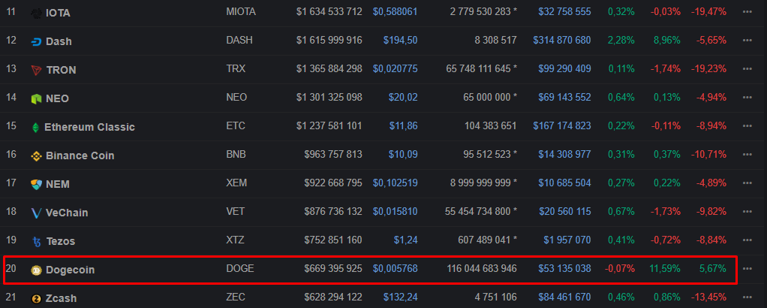This screenshot has height=308, width=767.
Task: Click the NEM price $0,102519
Action: [396, 183]
